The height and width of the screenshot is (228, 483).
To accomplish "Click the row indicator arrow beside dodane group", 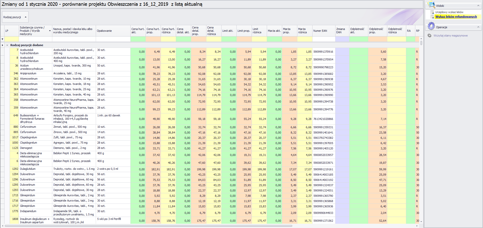I will 3,45.
